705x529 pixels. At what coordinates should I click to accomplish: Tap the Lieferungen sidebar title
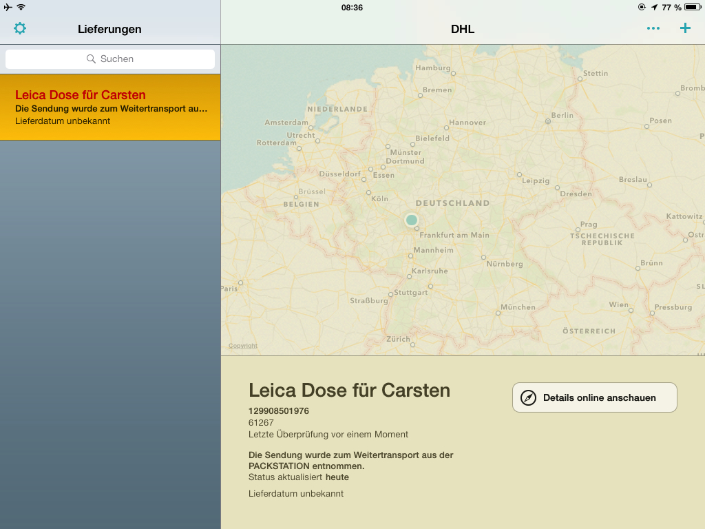coord(109,29)
